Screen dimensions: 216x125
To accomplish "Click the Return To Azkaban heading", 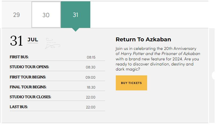I will [143, 39].
